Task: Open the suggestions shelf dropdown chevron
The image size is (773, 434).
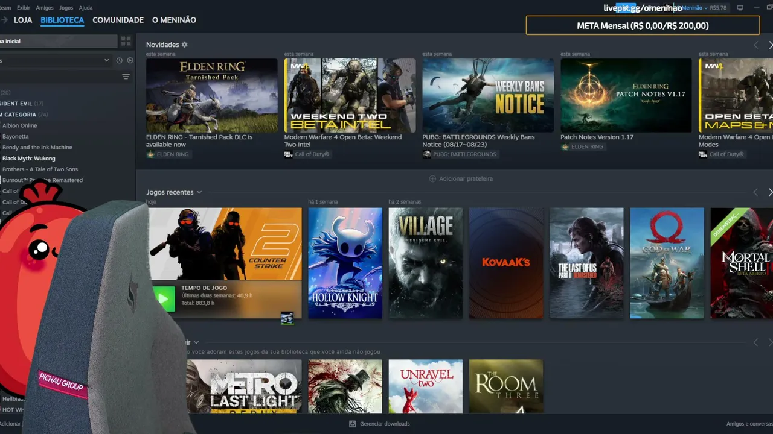Action: [x=196, y=342]
